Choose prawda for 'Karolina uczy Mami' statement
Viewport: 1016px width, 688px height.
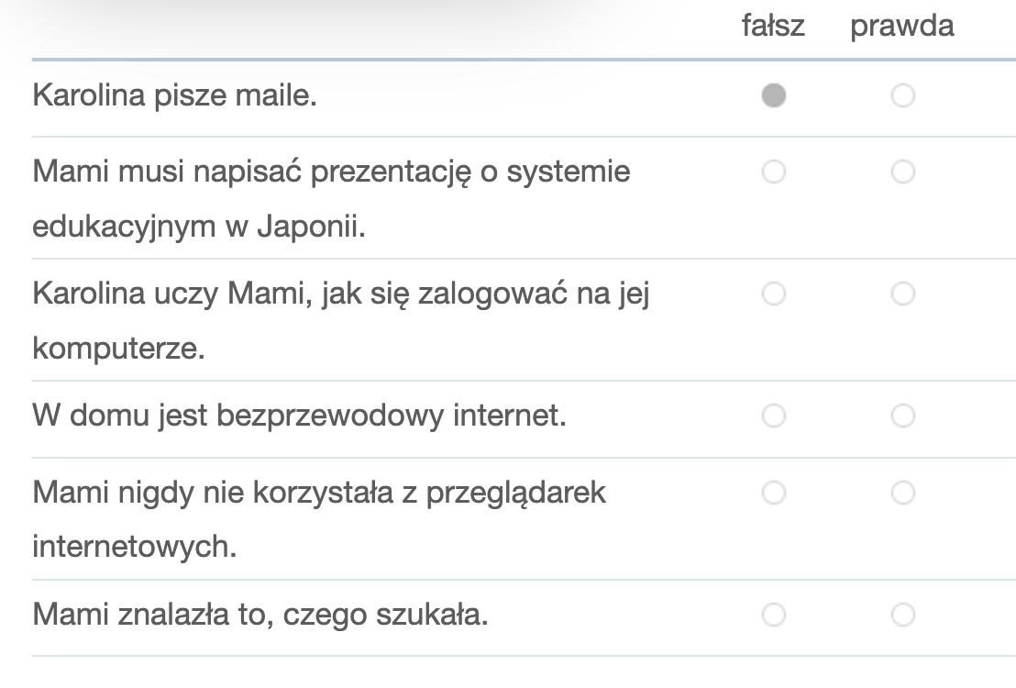[x=903, y=294]
